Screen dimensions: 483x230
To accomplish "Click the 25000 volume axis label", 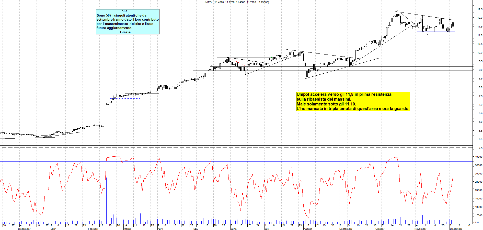I will click(479, 182).
